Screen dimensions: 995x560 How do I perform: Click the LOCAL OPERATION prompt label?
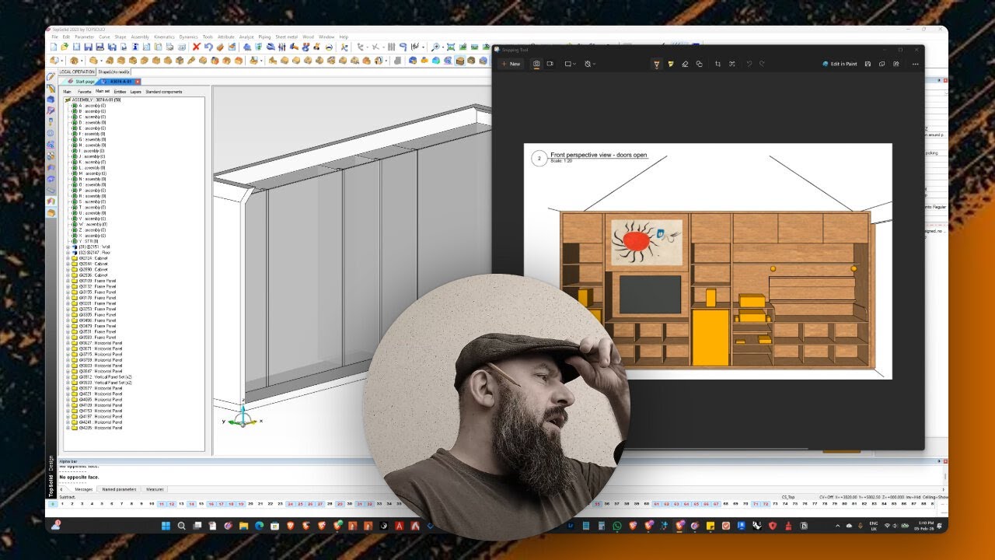click(x=77, y=72)
